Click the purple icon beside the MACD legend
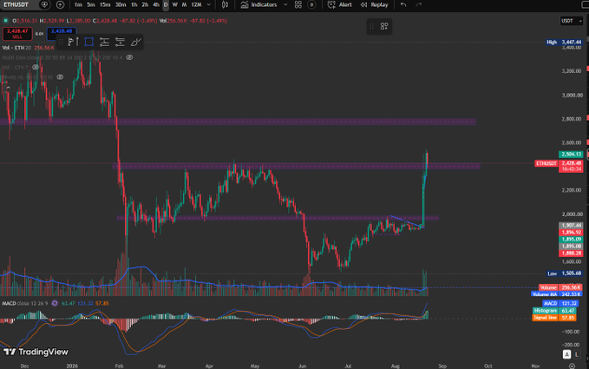 55,303
